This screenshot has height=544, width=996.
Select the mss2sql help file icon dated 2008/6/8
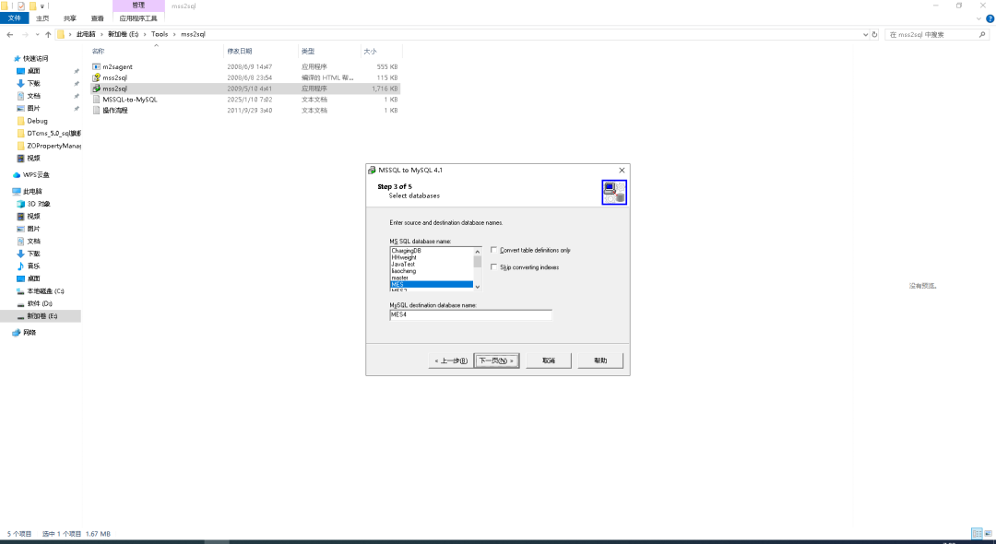(x=96, y=77)
